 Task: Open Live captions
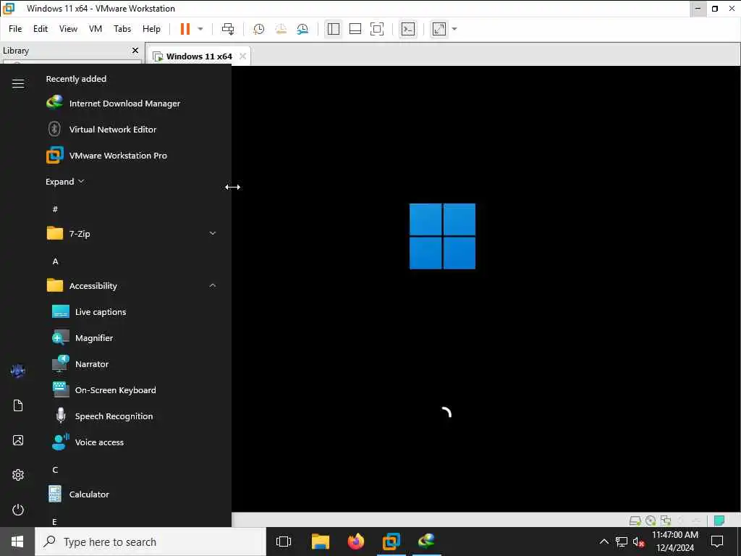(132, 311)
